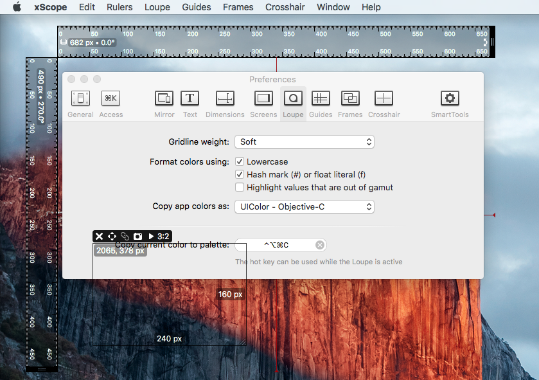The width and height of the screenshot is (539, 380).
Task: Toggle the Lowercase checkbox
Action: (x=240, y=161)
